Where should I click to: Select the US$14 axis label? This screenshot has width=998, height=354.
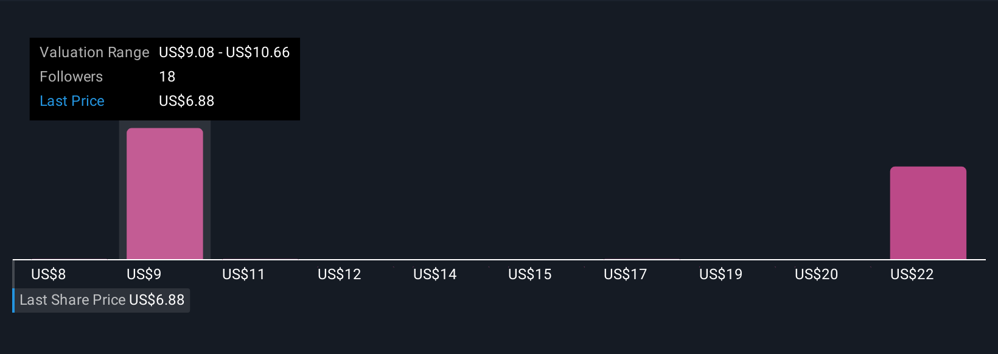click(x=434, y=274)
